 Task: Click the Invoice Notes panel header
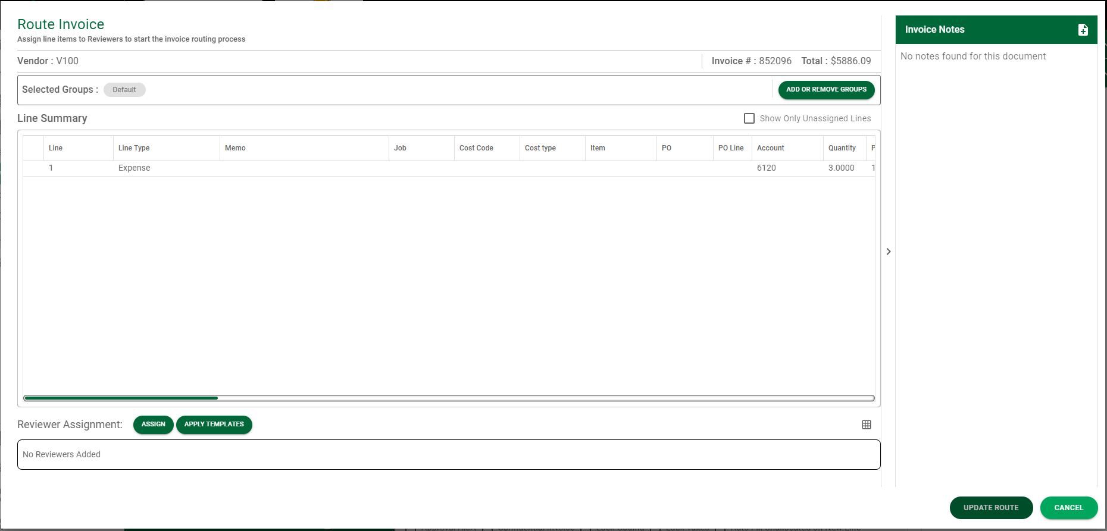[996, 30]
